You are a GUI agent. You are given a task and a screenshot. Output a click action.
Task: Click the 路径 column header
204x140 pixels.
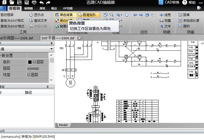tap(28, 92)
